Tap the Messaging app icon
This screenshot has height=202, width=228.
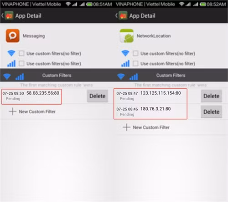point(13,36)
